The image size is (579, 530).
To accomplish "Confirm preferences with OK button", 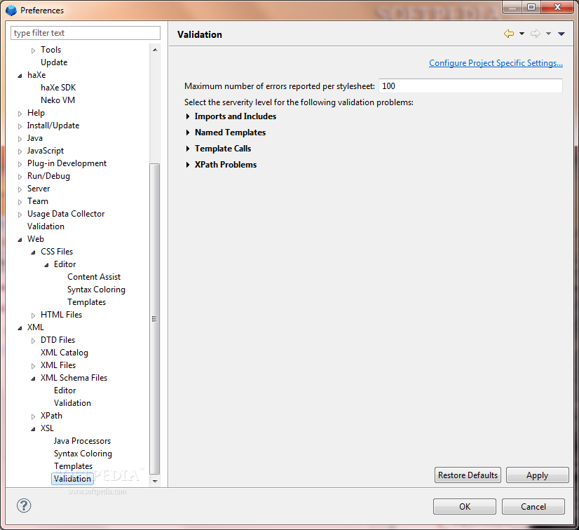I will point(465,506).
